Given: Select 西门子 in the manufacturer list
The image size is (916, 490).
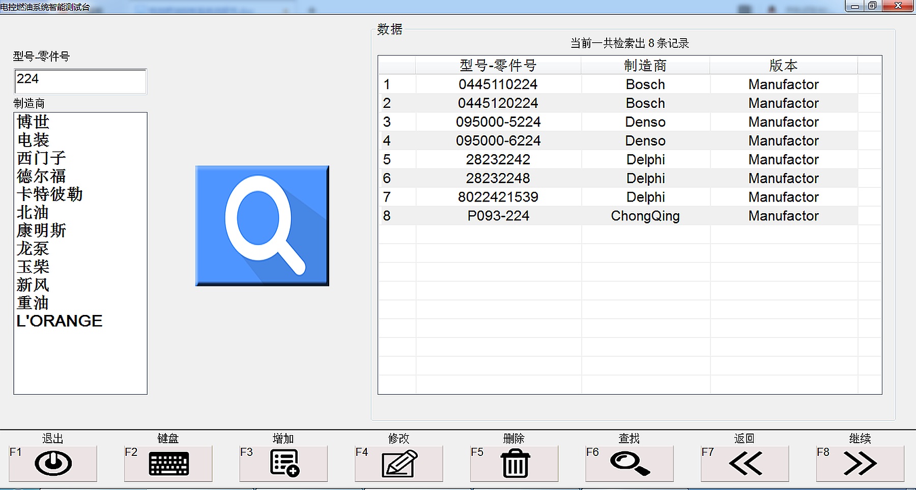Looking at the screenshot, I should coord(41,158).
